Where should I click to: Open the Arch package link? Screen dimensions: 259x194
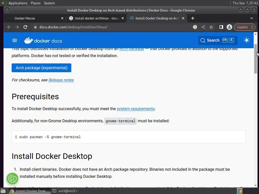point(132,49)
